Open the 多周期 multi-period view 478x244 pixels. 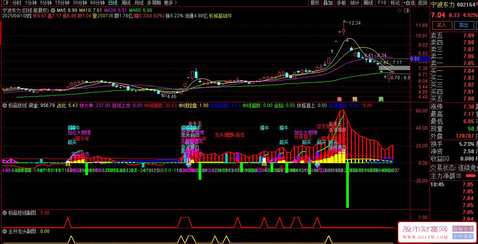click(x=154, y=3)
